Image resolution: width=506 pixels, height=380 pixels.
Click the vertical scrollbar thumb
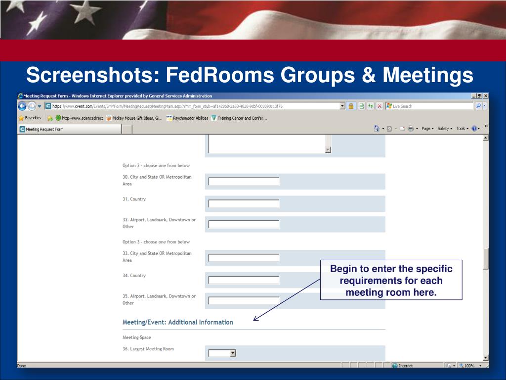click(486, 258)
